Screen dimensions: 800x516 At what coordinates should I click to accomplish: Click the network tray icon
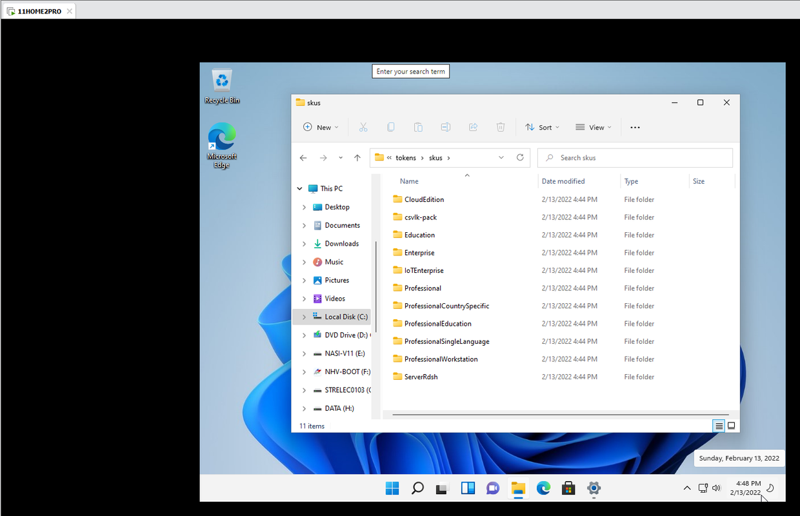pos(703,488)
